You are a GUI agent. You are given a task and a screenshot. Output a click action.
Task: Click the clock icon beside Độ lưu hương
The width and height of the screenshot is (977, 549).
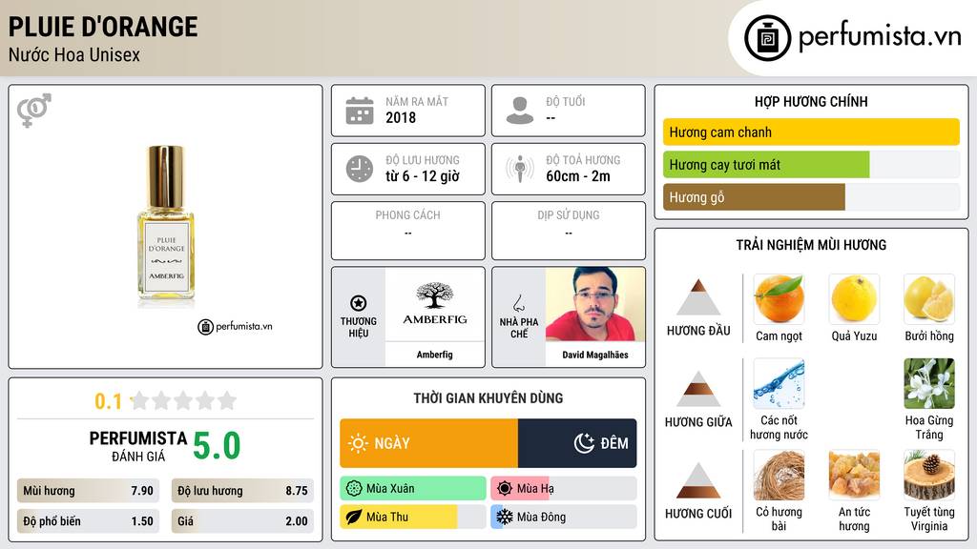pyautogui.click(x=360, y=169)
